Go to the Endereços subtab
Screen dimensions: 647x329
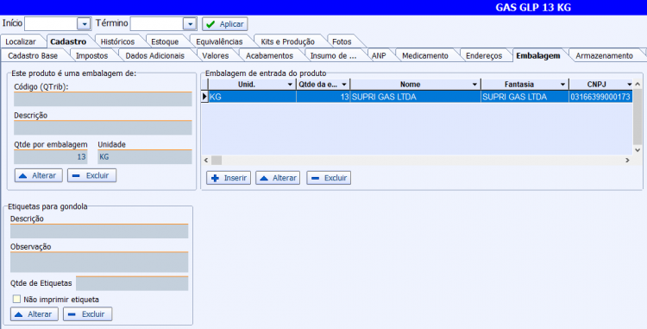(484, 56)
